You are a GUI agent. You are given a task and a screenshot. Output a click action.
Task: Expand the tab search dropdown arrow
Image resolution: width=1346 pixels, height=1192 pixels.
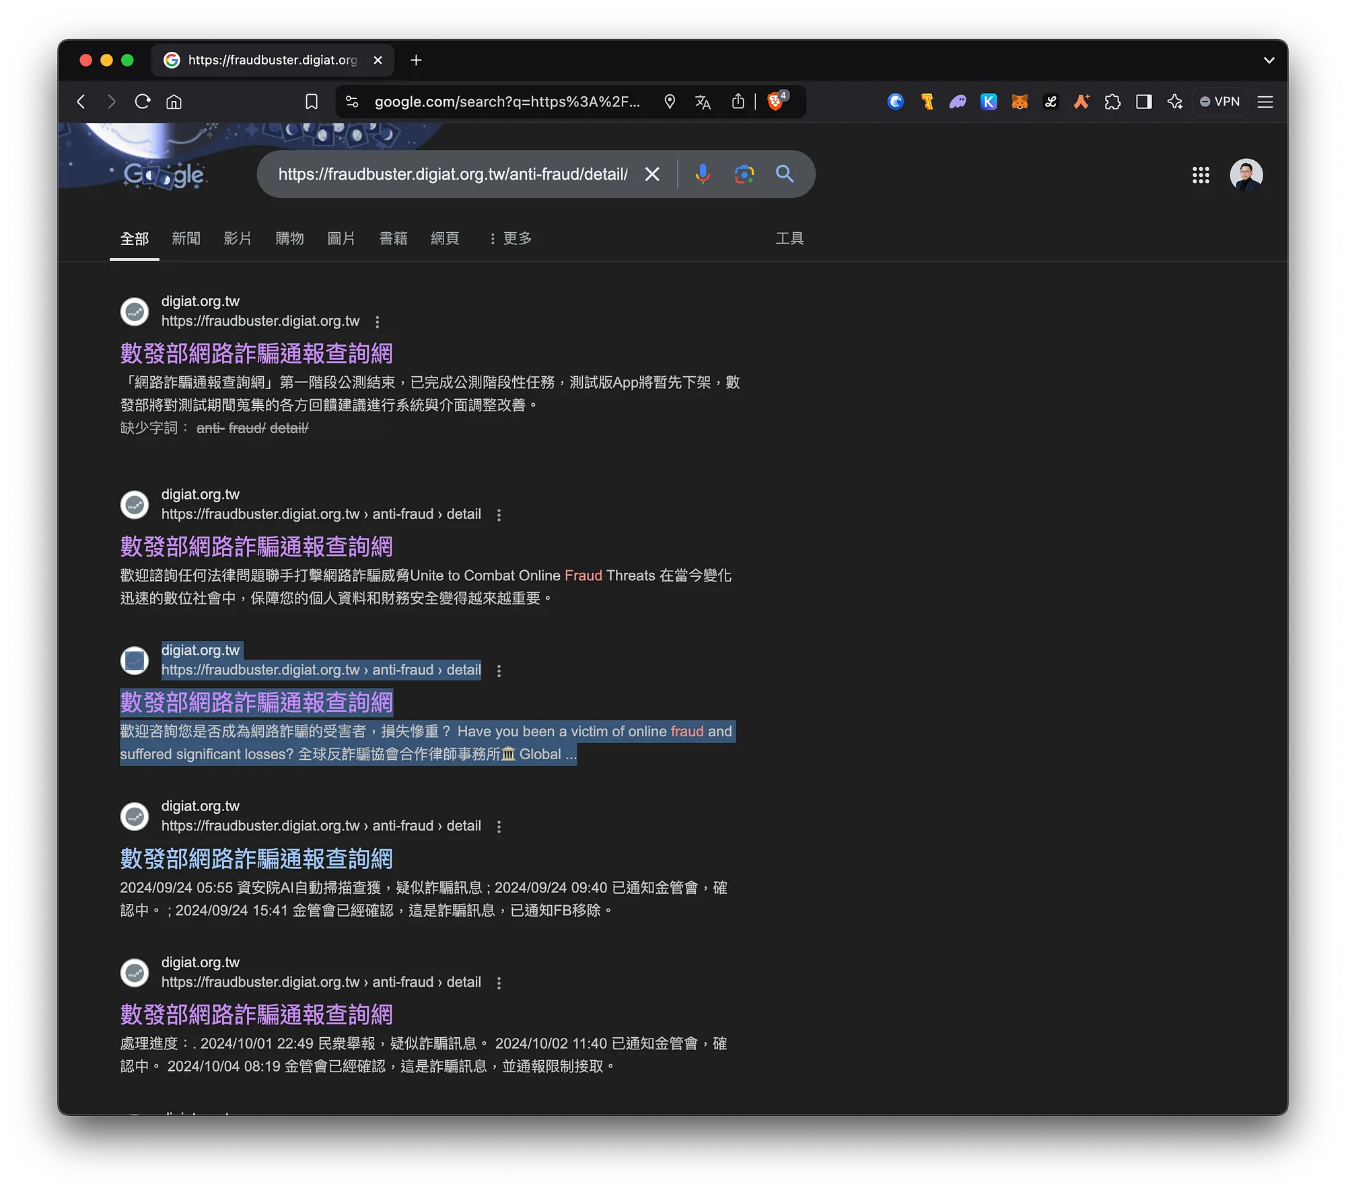coord(1269,61)
